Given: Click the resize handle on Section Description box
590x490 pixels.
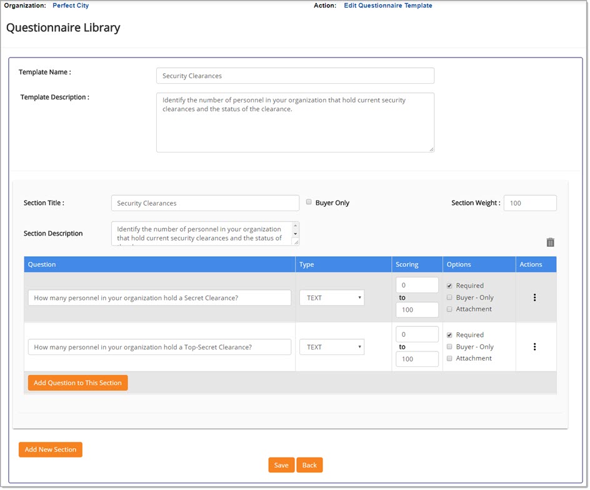Looking at the screenshot, I should pos(296,242).
